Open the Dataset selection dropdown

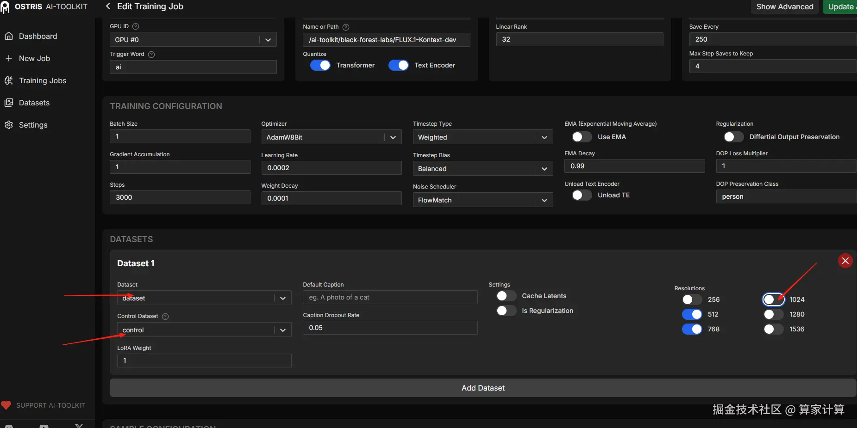point(204,298)
